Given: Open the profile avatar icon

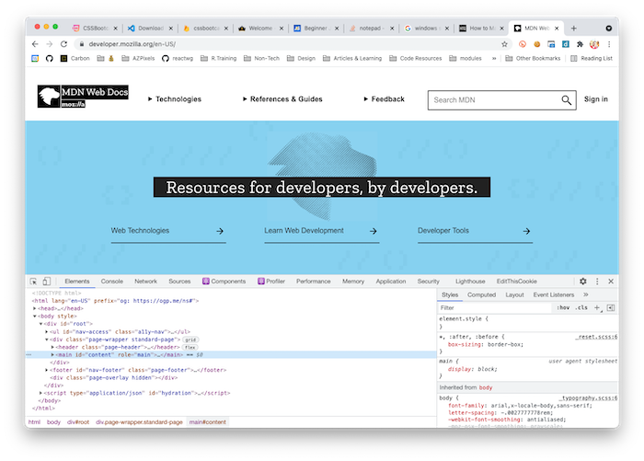Looking at the screenshot, I should pos(594,44).
